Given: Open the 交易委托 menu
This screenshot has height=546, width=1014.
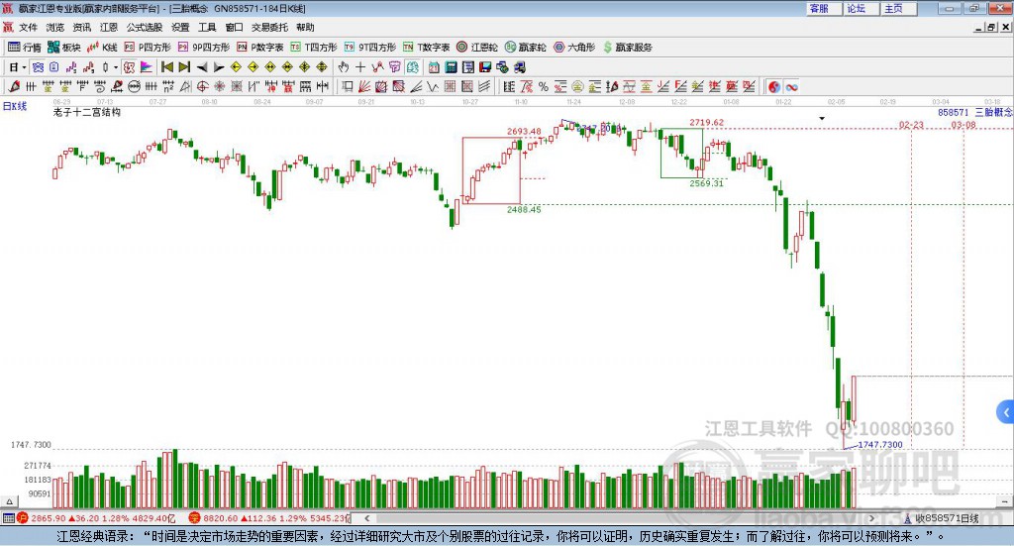Looking at the screenshot, I should (269, 27).
